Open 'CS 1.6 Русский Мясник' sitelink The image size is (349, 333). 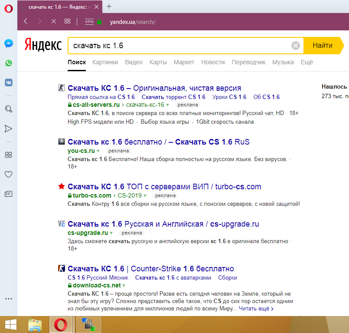coord(98,278)
